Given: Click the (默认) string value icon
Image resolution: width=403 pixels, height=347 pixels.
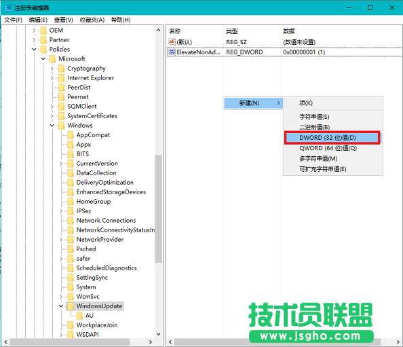Looking at the screenshot, I should [172, 41].
